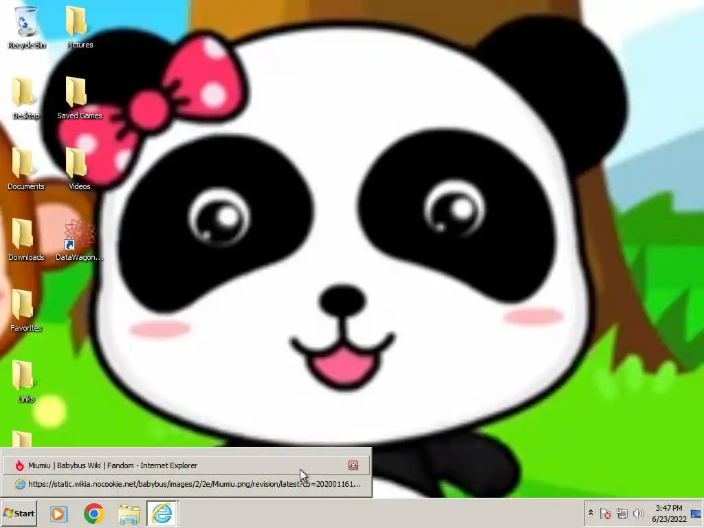Switch to Miumiu Babybus Wiki window
Viewport: 704px width, 528px height.
(x=186, y=465)
